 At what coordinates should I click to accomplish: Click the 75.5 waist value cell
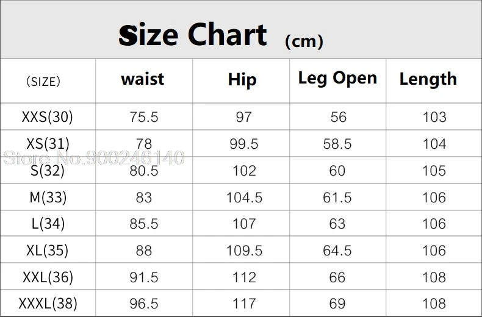[144, 117]
